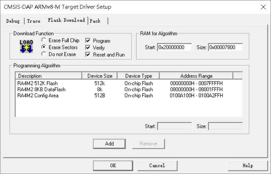Select RA4M2 512K Flash algorithm row
Image resolution: width=271 pixels, height=174 pixels.
click(129, 83)
